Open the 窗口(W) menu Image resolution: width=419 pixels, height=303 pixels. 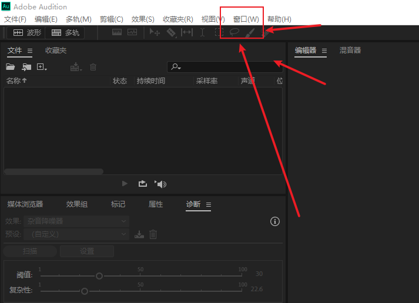coord(246,19)
